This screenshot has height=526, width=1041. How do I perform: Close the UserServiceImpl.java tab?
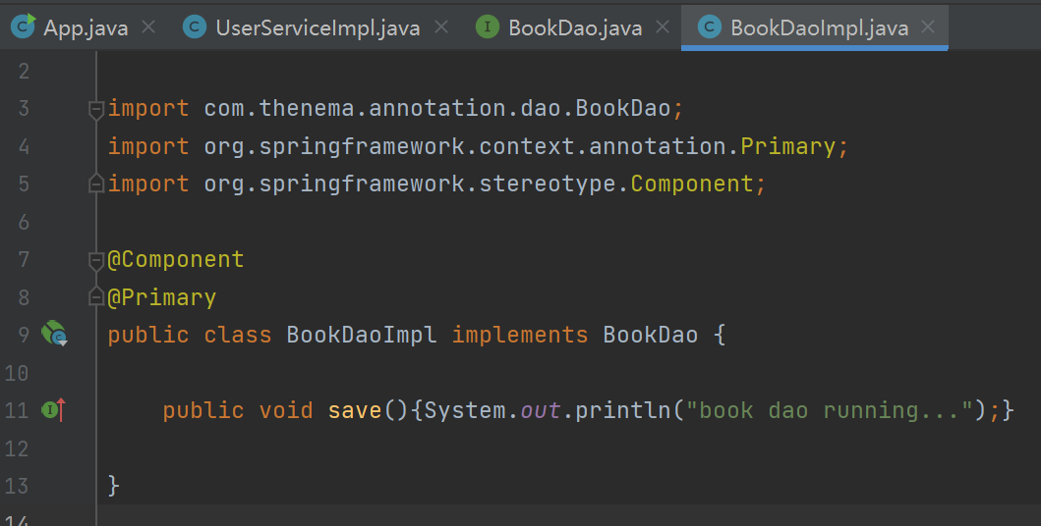[x=440, y=27]
